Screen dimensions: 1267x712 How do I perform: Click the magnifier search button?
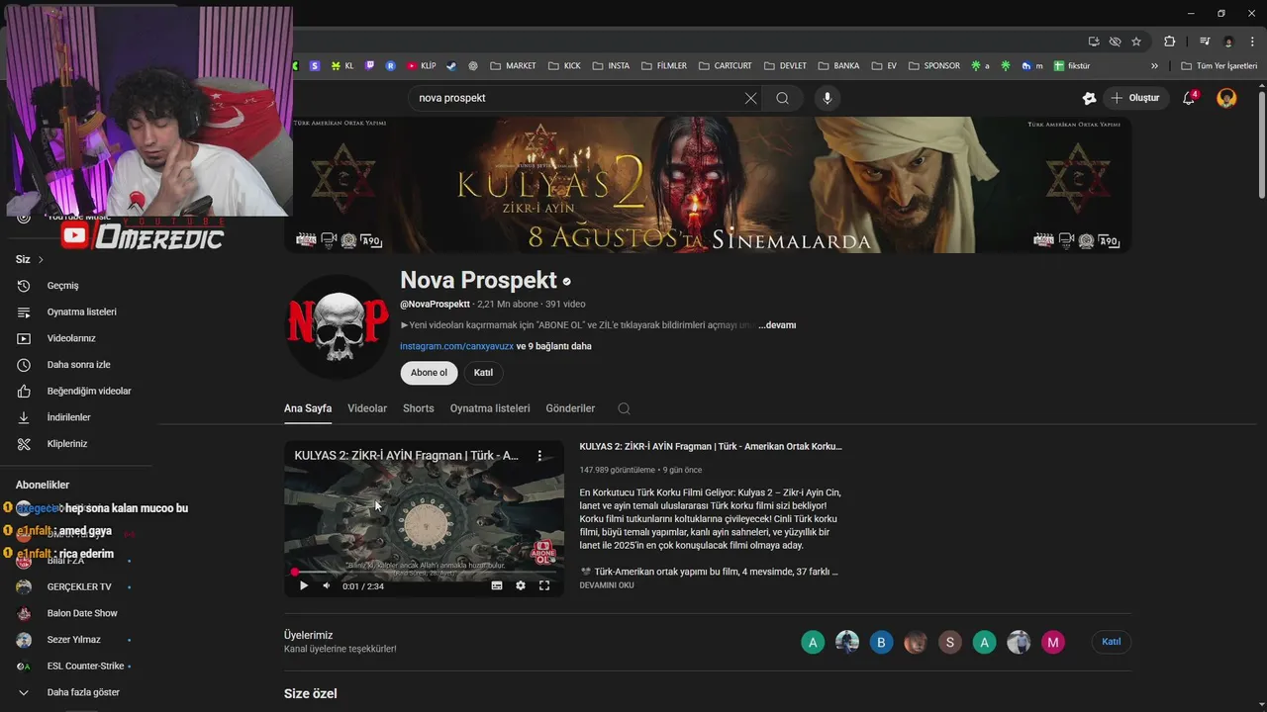click(783, 98)
